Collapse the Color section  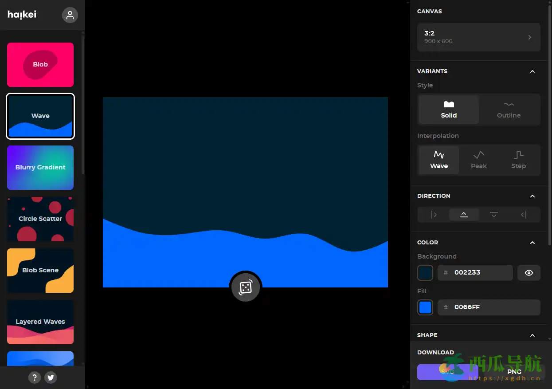[x=532, y=243]
